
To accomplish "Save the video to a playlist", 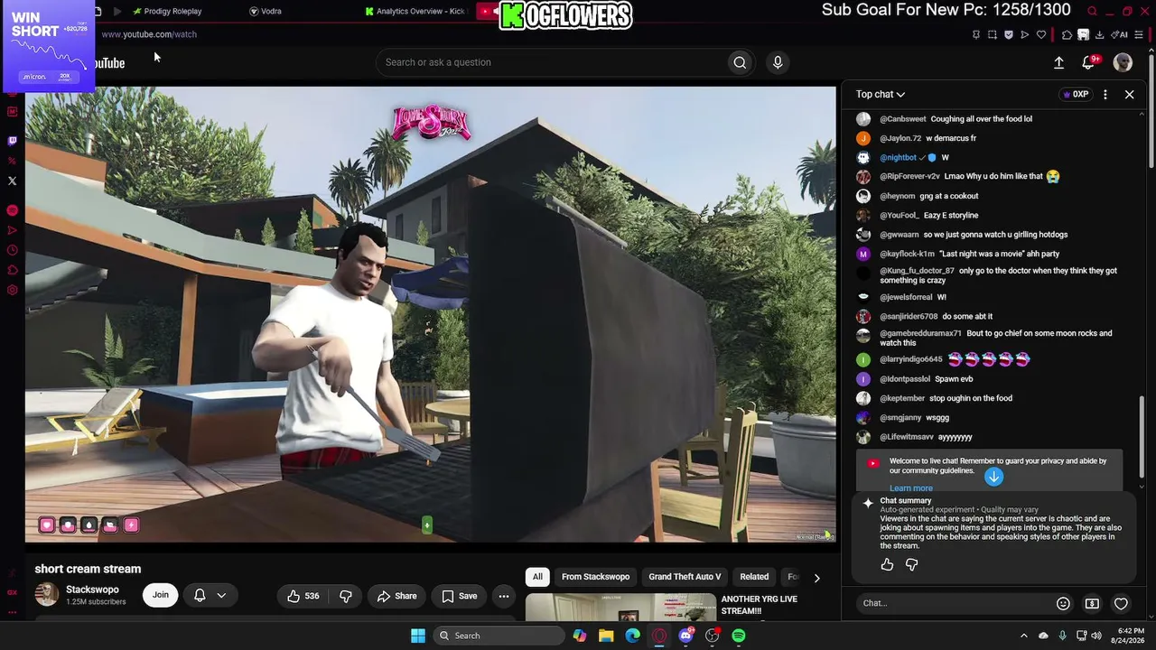I will [x=460, y=596].
